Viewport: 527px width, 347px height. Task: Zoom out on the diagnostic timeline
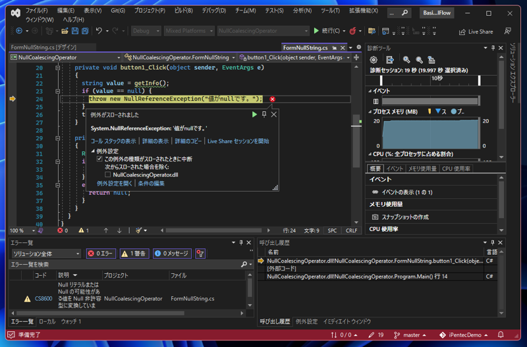(x=419, y=60)
